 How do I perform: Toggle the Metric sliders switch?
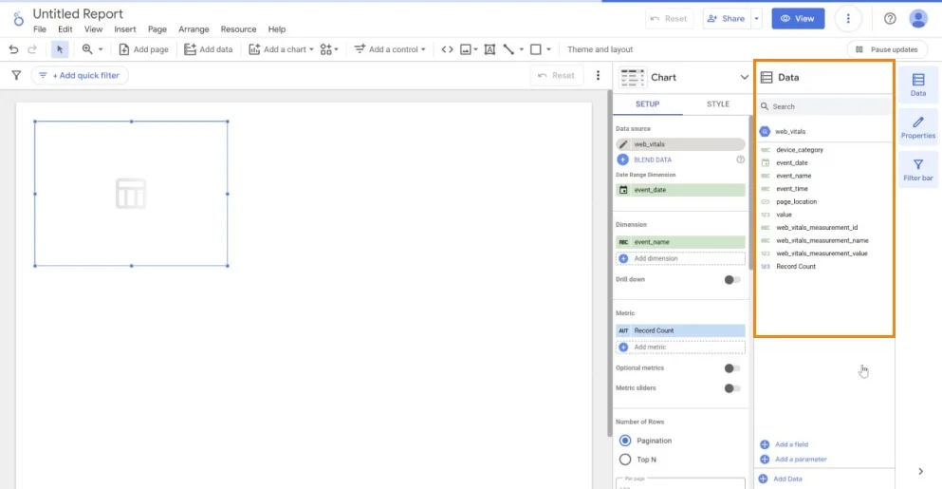coord(731,388)
